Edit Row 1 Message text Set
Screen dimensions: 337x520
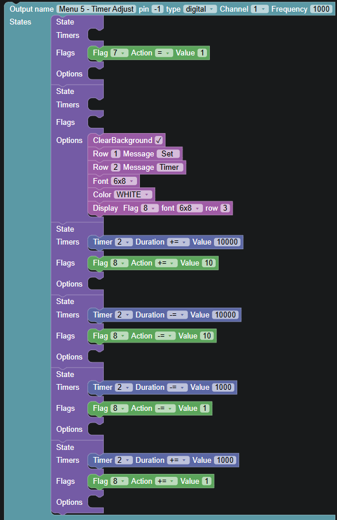coord(169,154)
